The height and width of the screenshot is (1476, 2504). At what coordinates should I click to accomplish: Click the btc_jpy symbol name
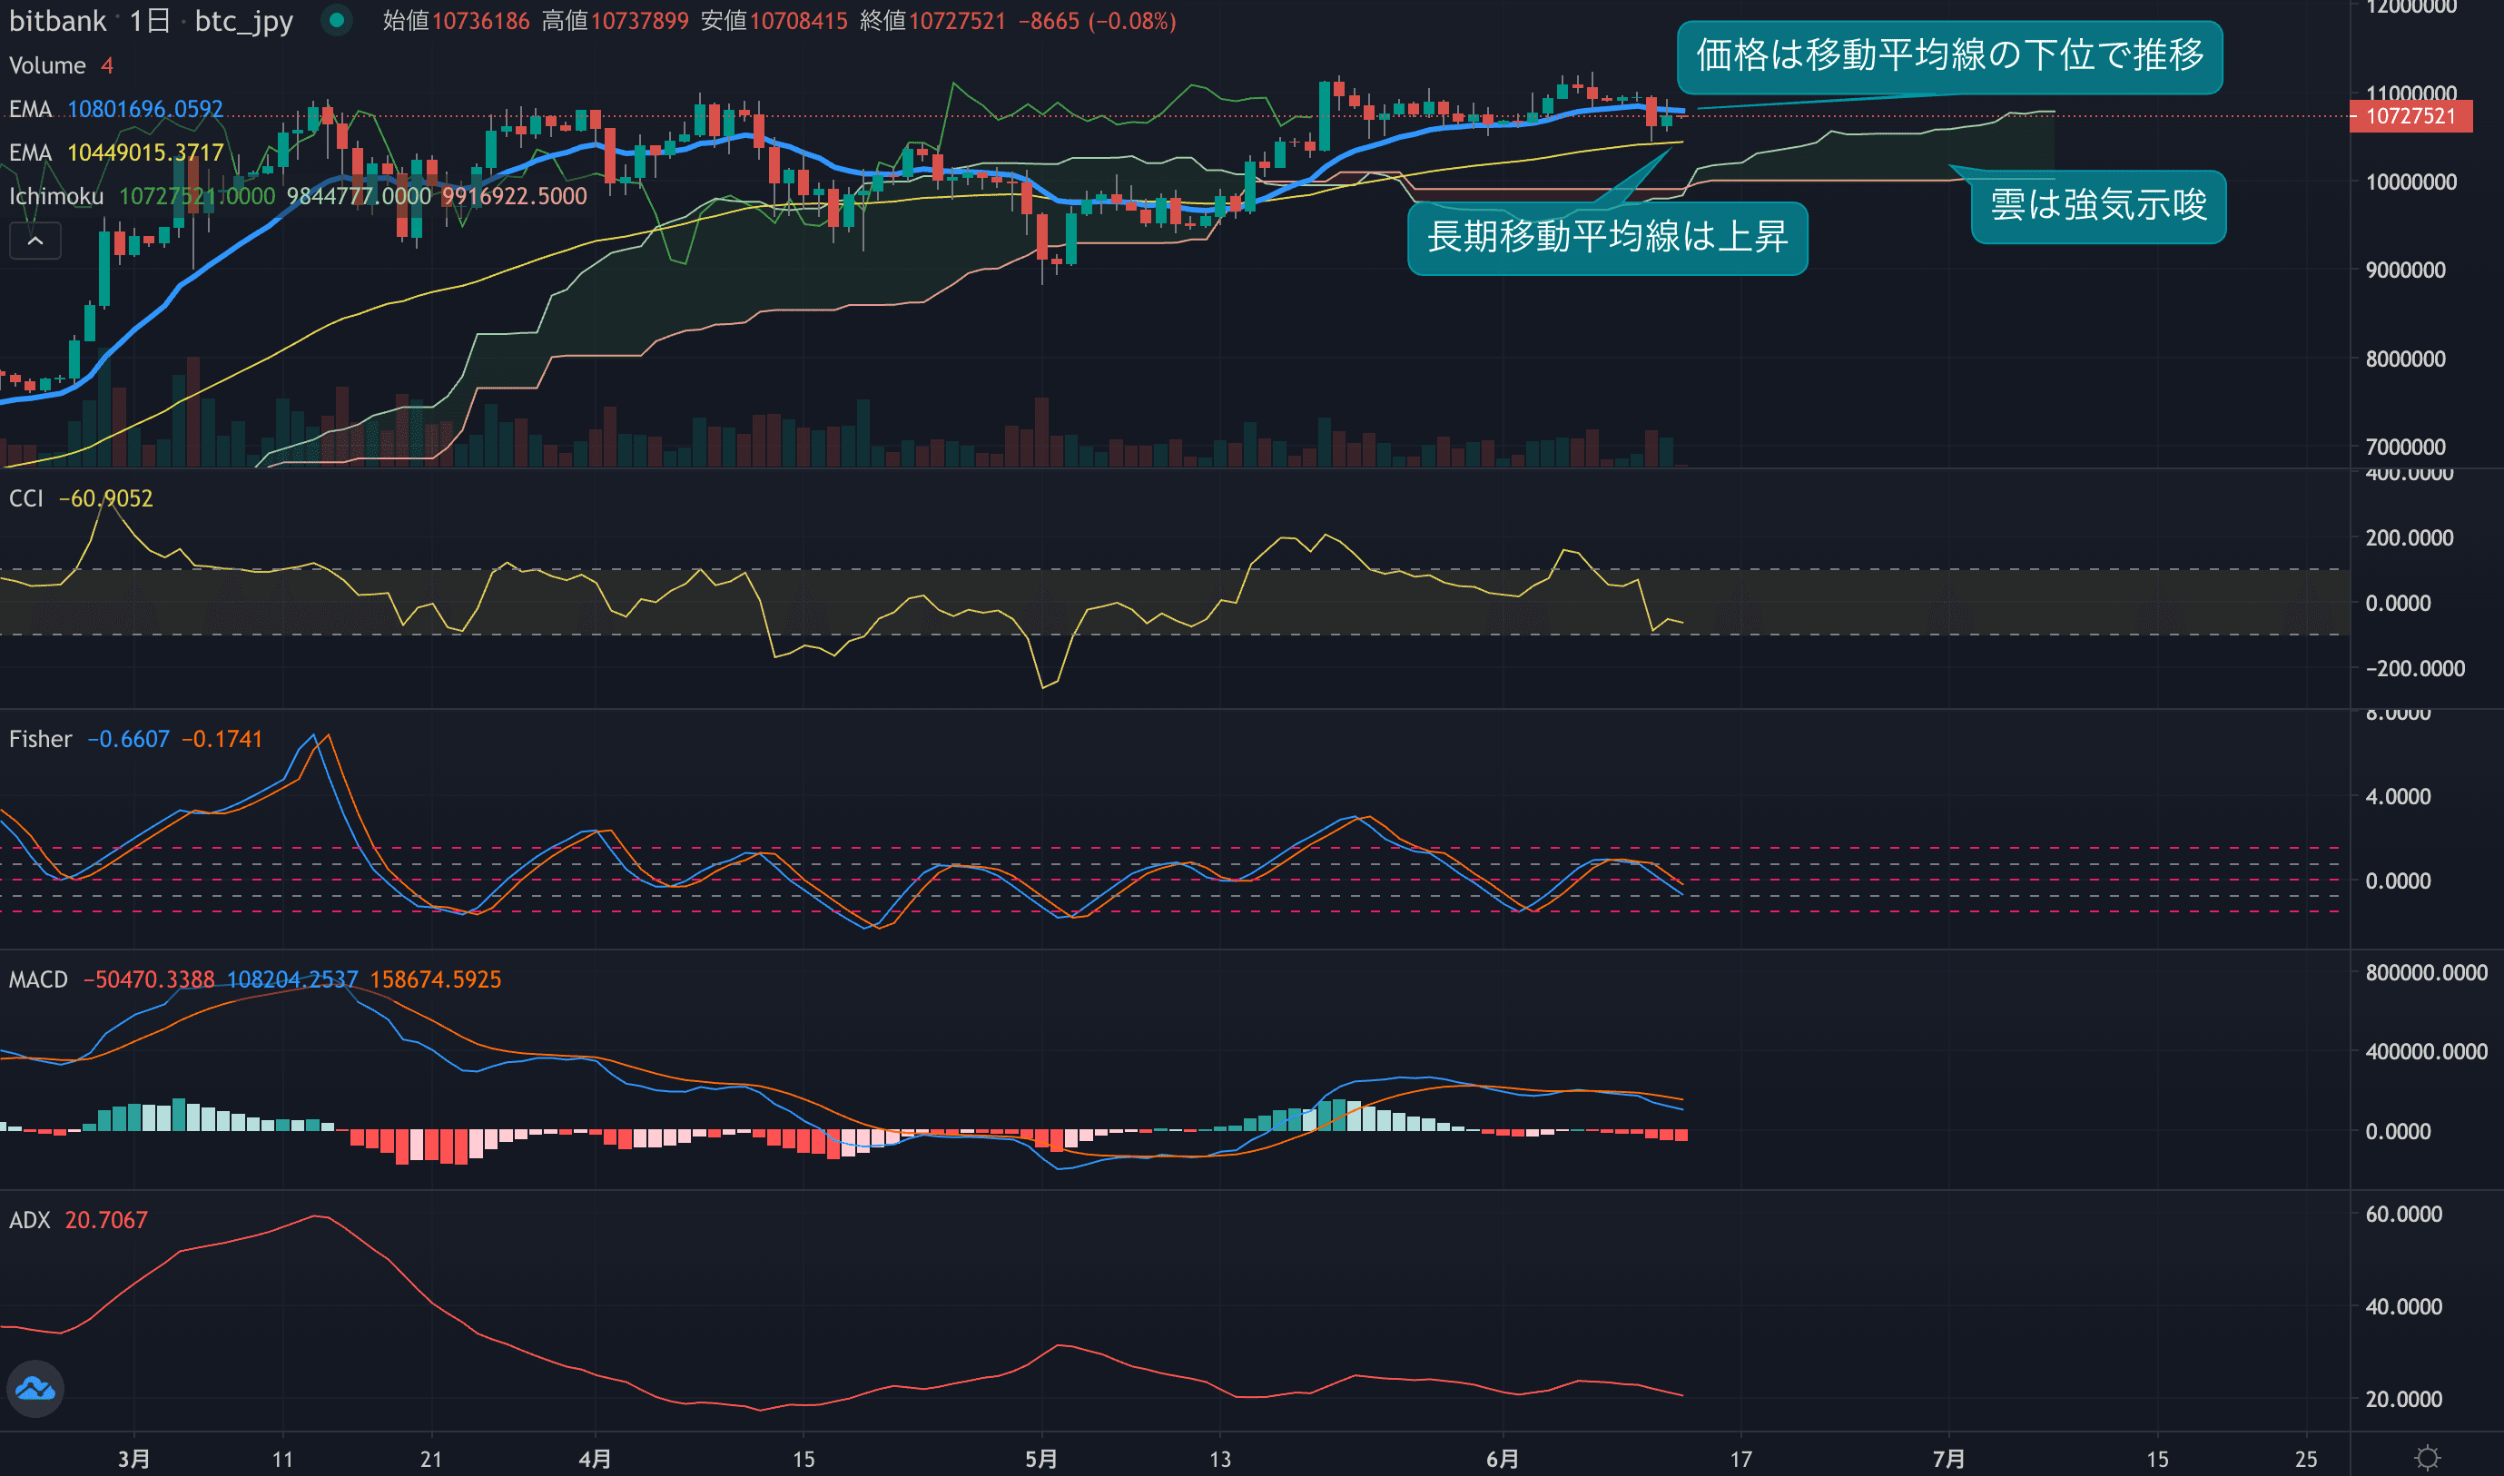click(243, 21)
